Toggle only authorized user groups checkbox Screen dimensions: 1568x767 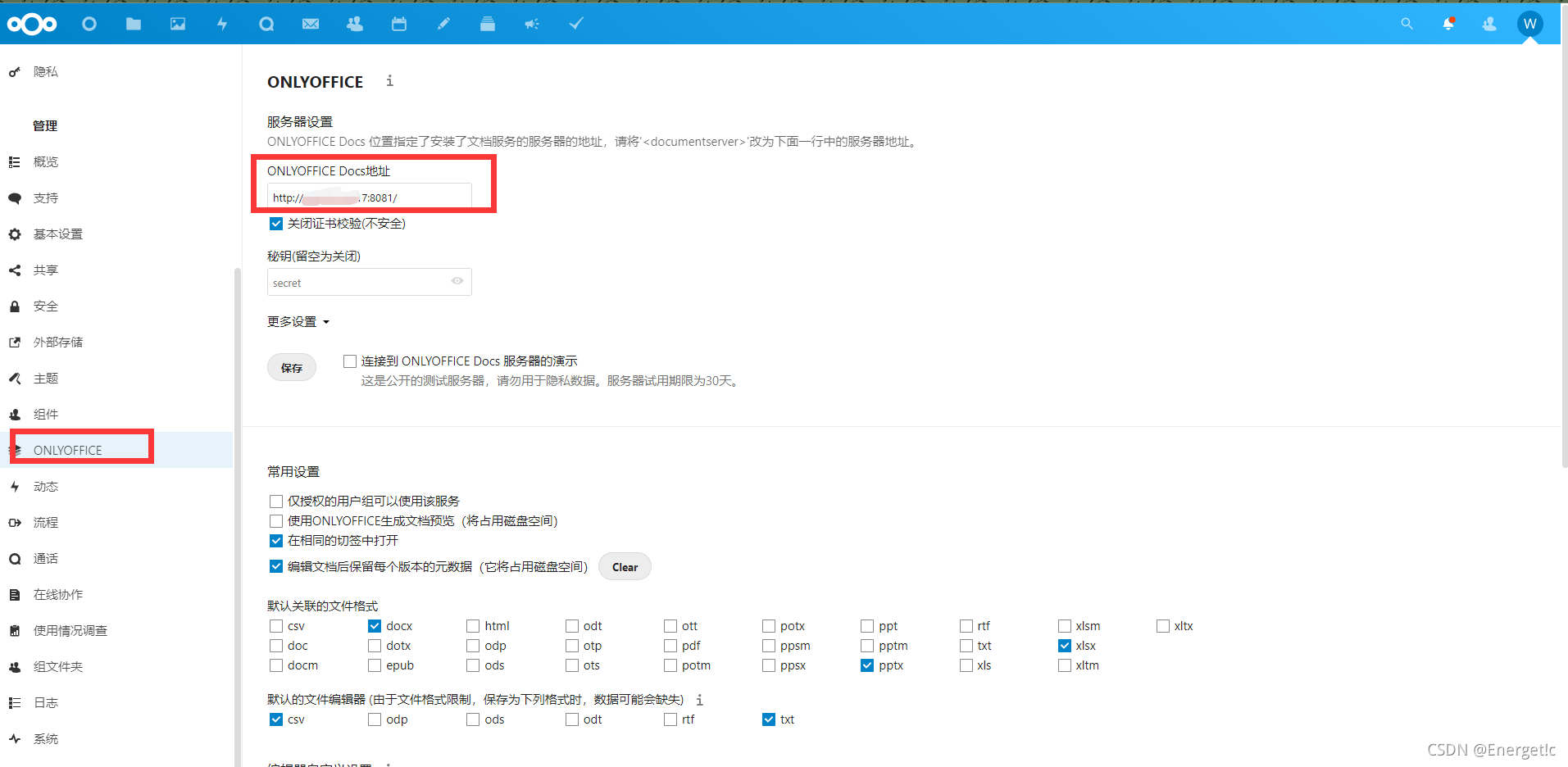click(x=276, y=501)
